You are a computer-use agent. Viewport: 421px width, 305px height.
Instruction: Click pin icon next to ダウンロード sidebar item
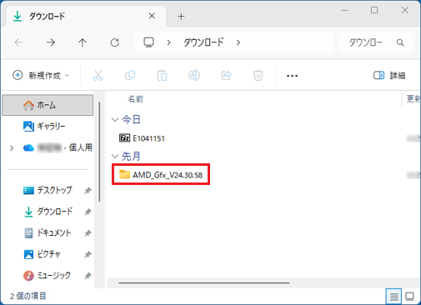click(x=88, y=212)
